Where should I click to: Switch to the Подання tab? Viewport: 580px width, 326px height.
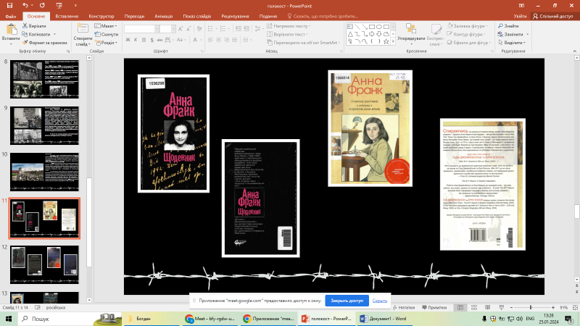[x=268, y=16]
